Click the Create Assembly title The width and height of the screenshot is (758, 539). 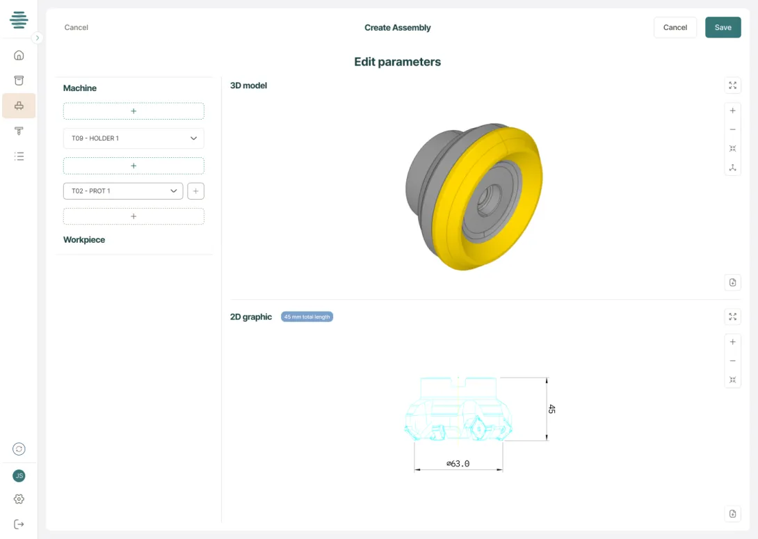(x=397, y=28)
